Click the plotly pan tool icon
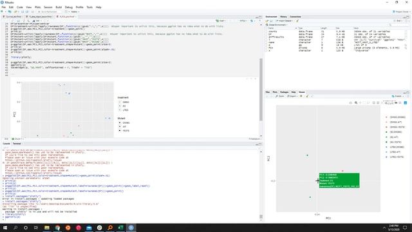The height and width of the screenshot is (232, 412). point(360,103)
